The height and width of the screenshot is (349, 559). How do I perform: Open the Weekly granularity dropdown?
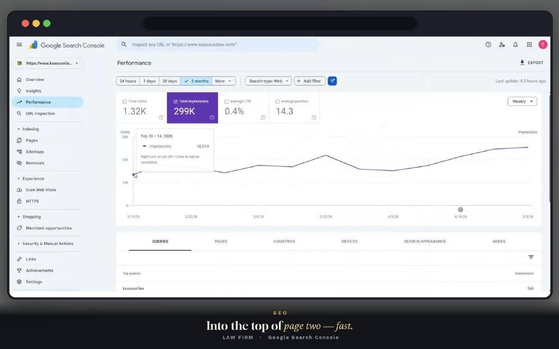pyautogui.click(x=522, y=102)
